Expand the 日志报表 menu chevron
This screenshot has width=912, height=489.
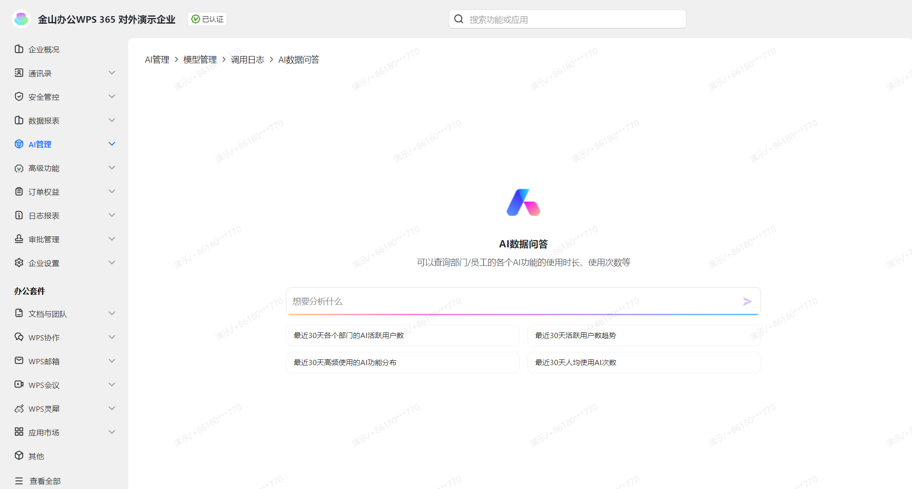pos(112,215)
